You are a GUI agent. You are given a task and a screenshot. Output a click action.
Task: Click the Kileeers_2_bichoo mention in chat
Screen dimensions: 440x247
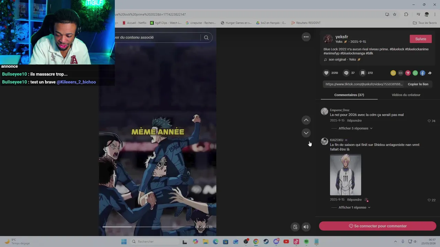tap(76, 82)
